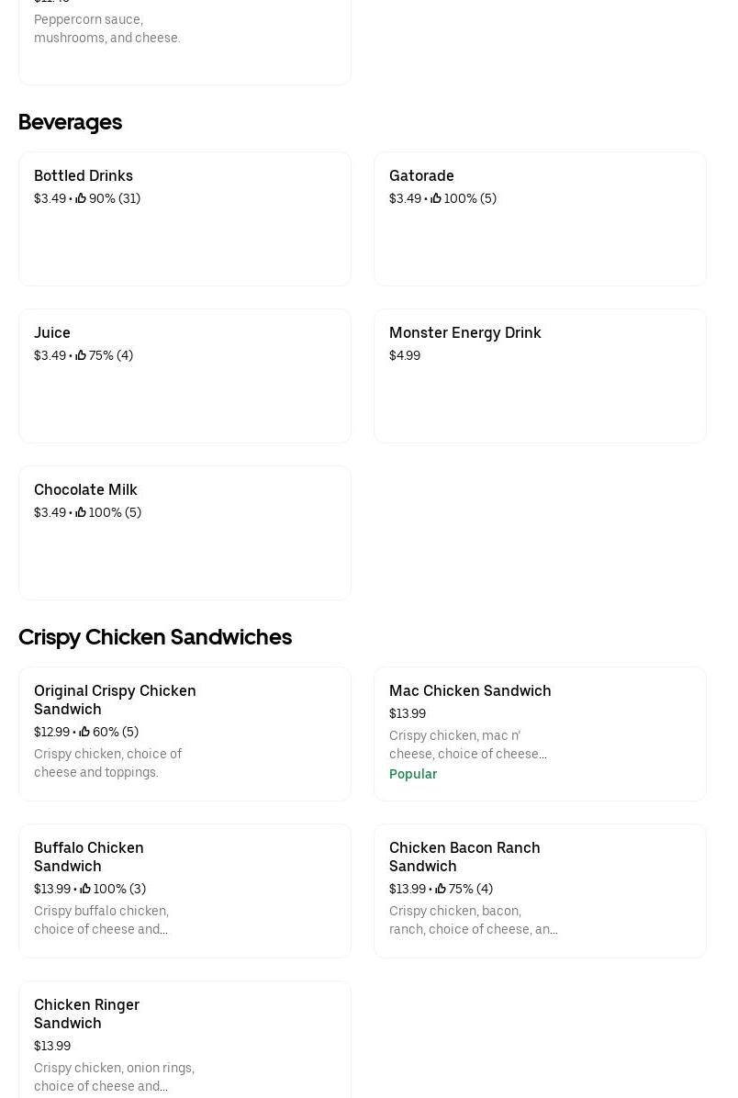This screenshot has width=738, height=1098.
Task: Click the Popular tag on Mac Chicken Sandwich
Action: [413, 774]
